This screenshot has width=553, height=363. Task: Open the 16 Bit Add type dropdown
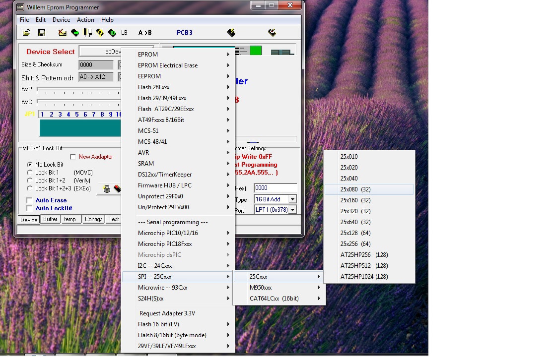(x=292, y=199)
